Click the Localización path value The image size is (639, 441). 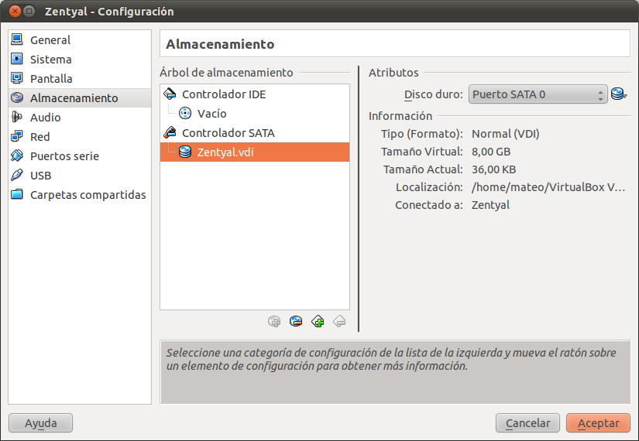point(548,187)
